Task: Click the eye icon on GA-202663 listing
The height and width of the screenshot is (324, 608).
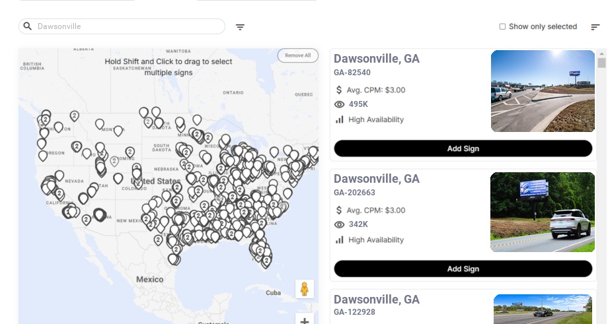Action: [x=340, y=225]
